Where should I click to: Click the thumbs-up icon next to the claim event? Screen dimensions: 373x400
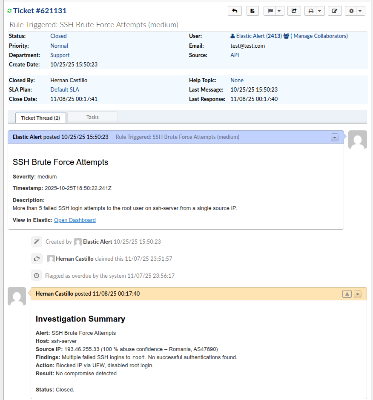coord(37,259)
